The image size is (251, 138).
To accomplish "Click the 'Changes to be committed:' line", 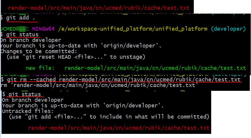I will 38,51.
